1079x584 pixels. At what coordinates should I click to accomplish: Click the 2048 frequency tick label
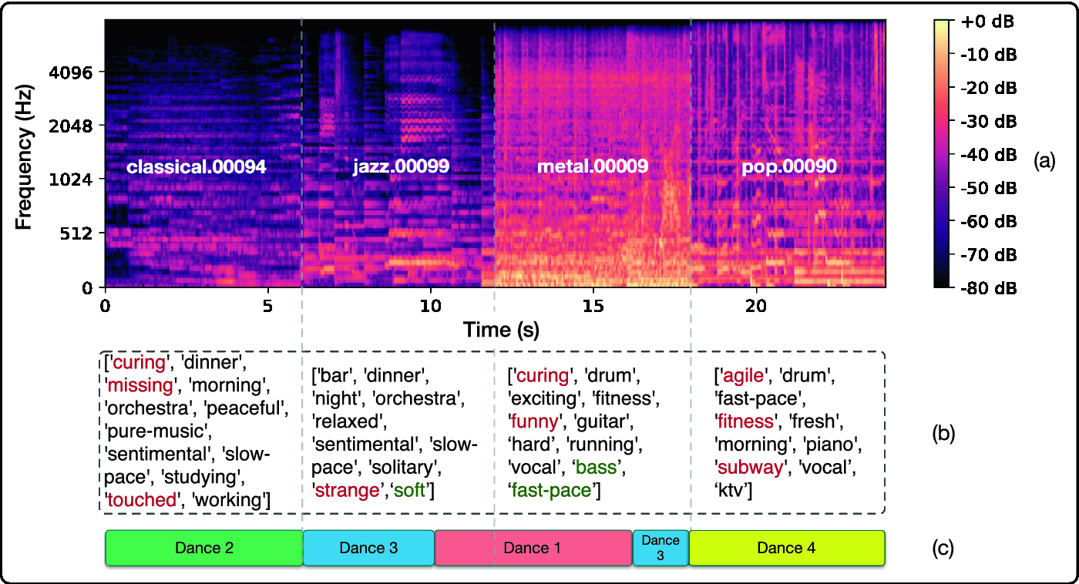tap(71, 126)
